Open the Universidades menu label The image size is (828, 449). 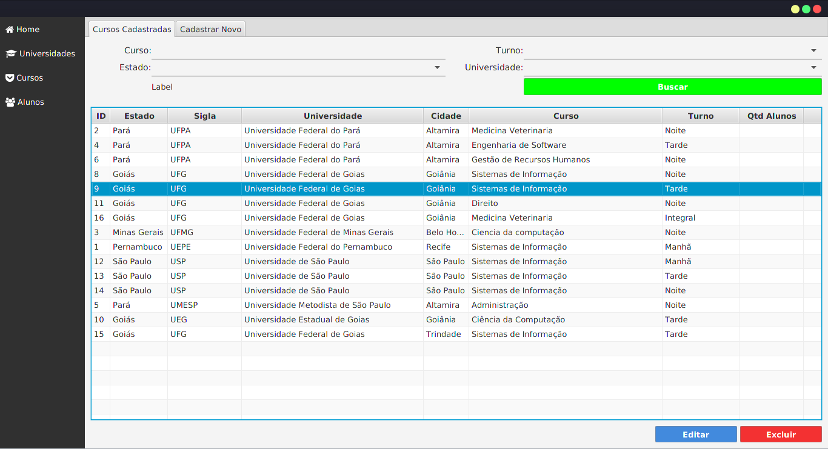[x=47, y=53]
